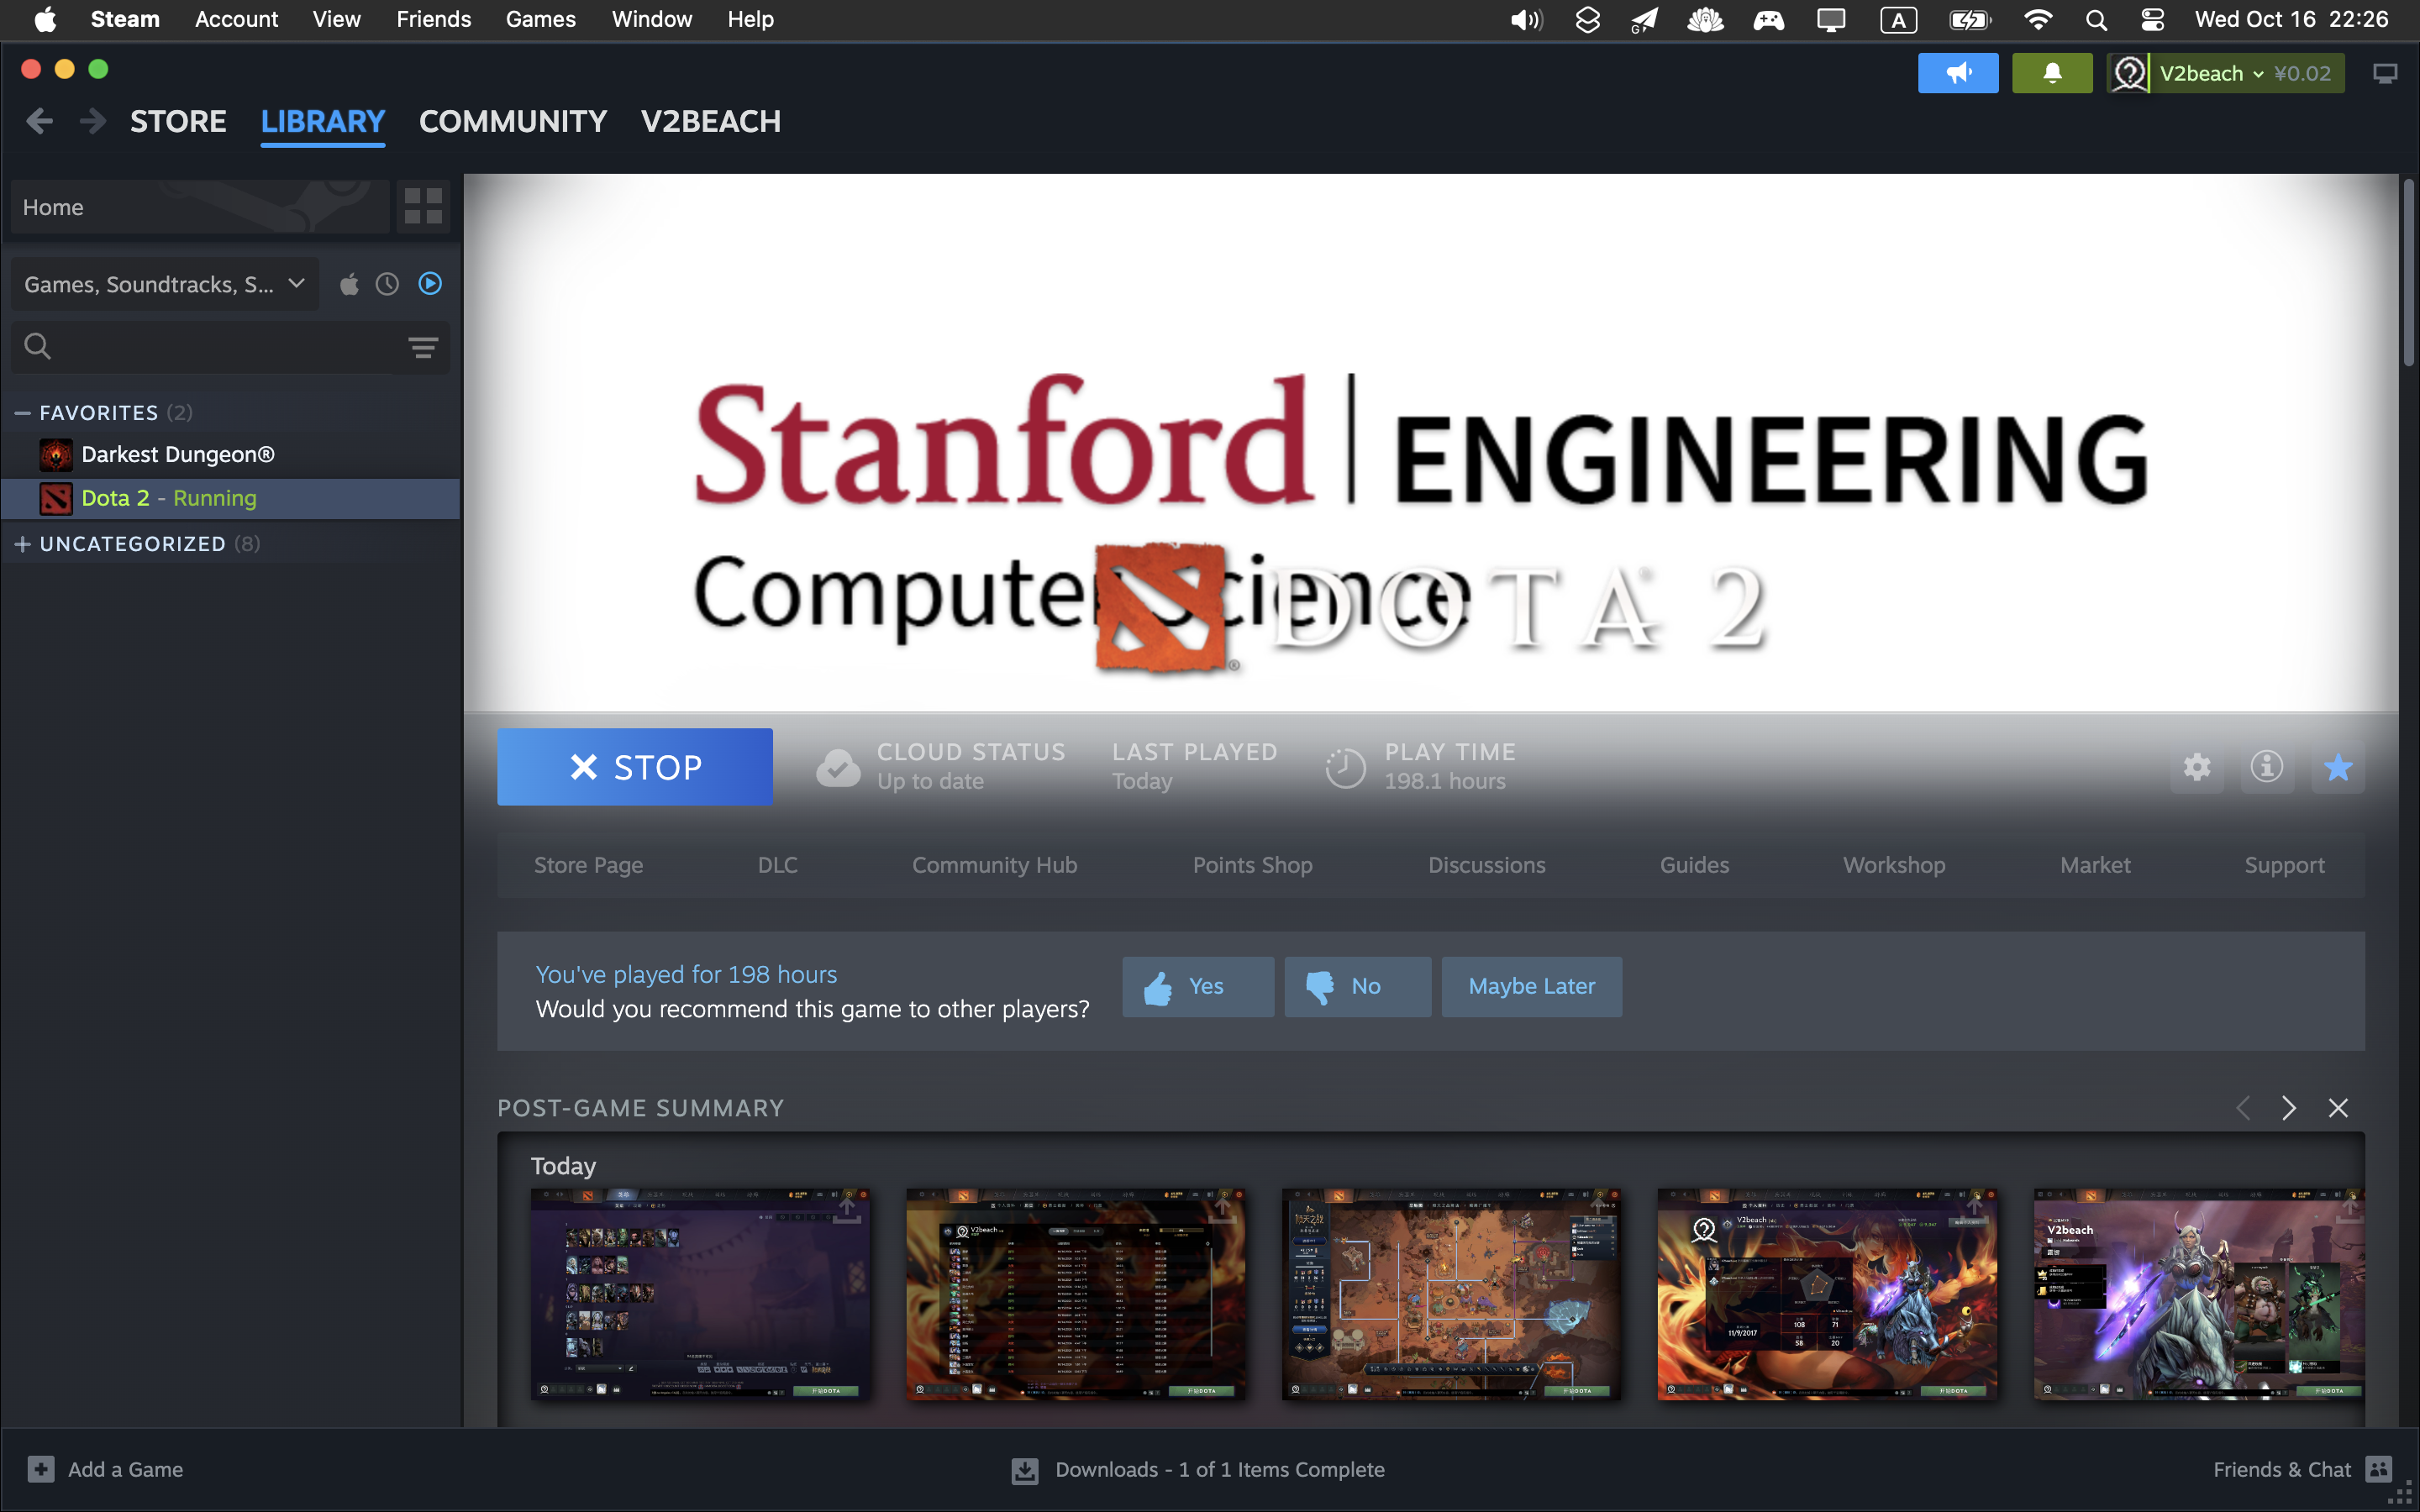
Task: Open Spotlight search in menu bar
Action: [2096, 19]
